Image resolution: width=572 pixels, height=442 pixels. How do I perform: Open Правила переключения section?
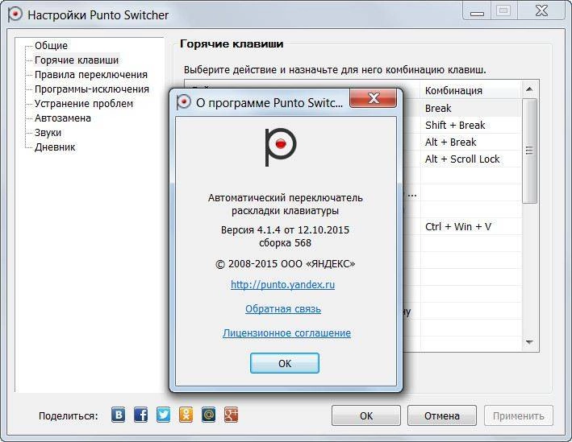tap(91, 75)
